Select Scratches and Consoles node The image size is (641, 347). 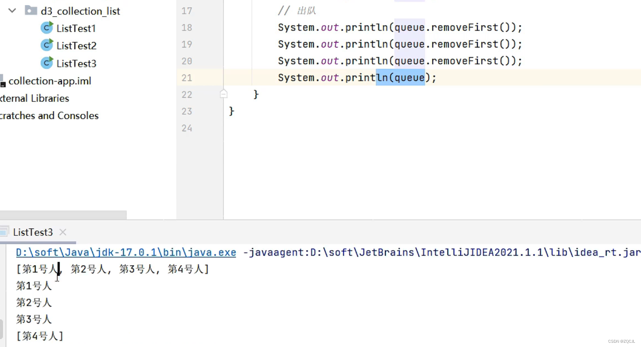click(49, 115)
